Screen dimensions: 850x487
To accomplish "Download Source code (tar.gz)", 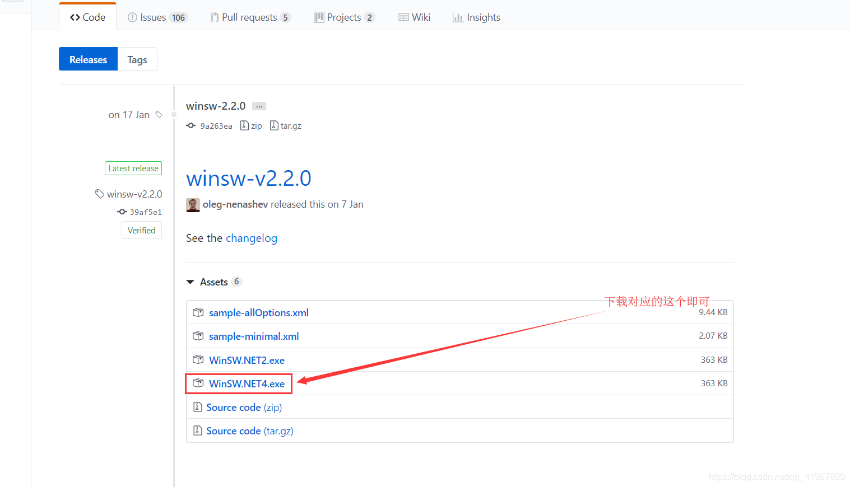I will tap(250, 430).
